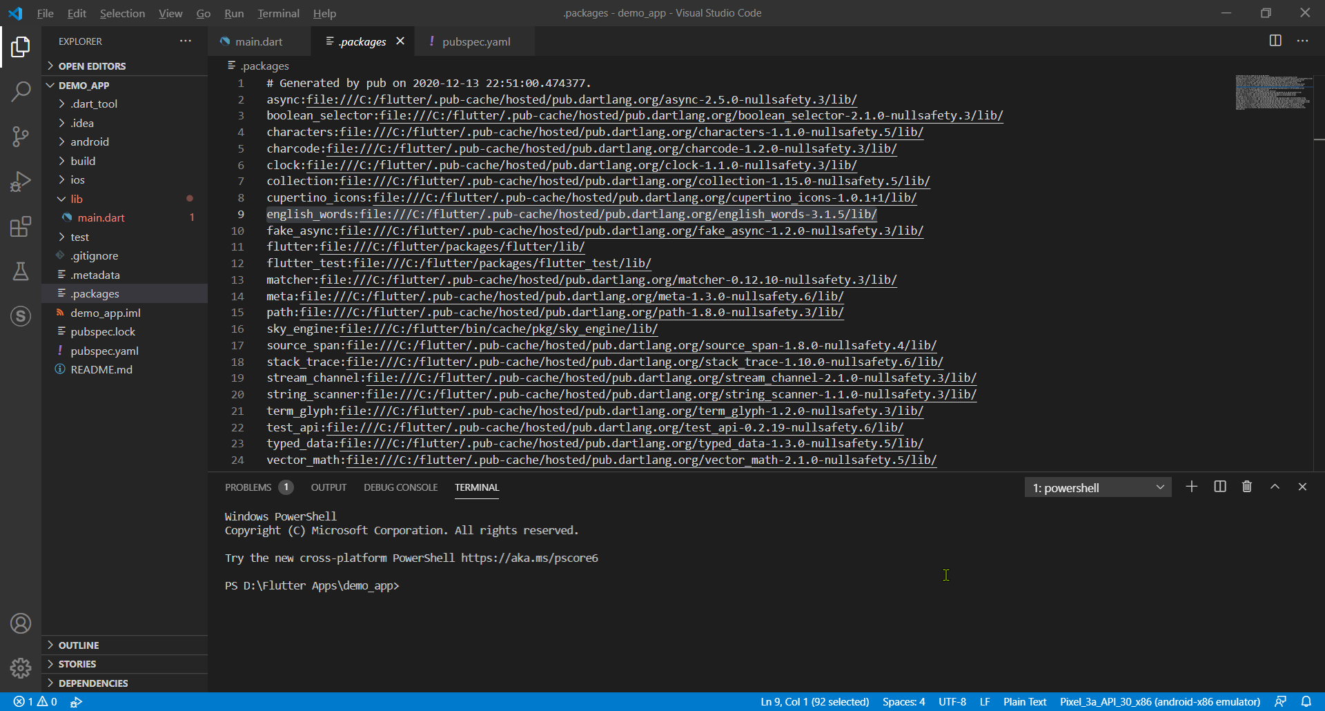Open the Help menu
This screenshot has height=711, width=1325.
coord(324,13)
